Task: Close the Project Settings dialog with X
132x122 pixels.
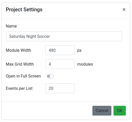Action: click(124, 10)
